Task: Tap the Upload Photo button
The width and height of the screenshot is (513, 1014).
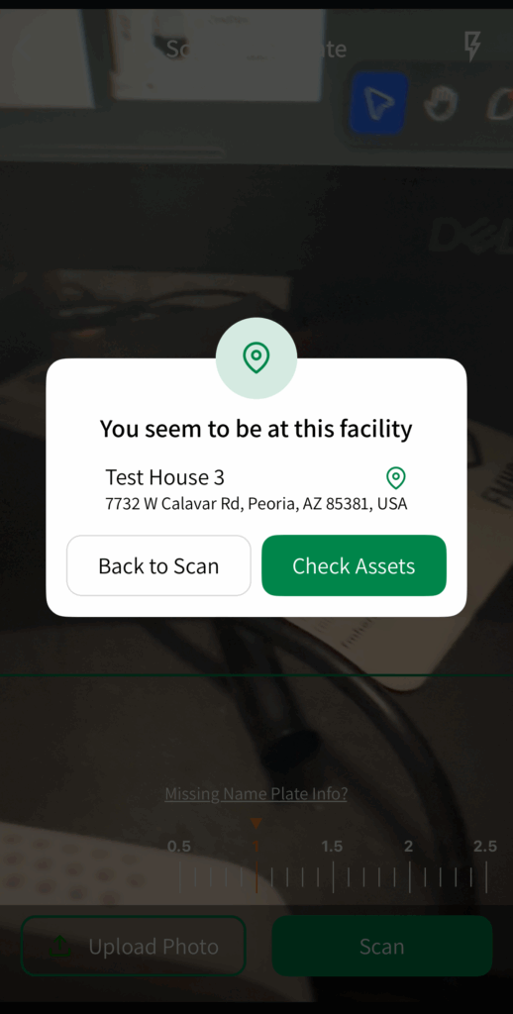Action: click(x=134, y=946)
